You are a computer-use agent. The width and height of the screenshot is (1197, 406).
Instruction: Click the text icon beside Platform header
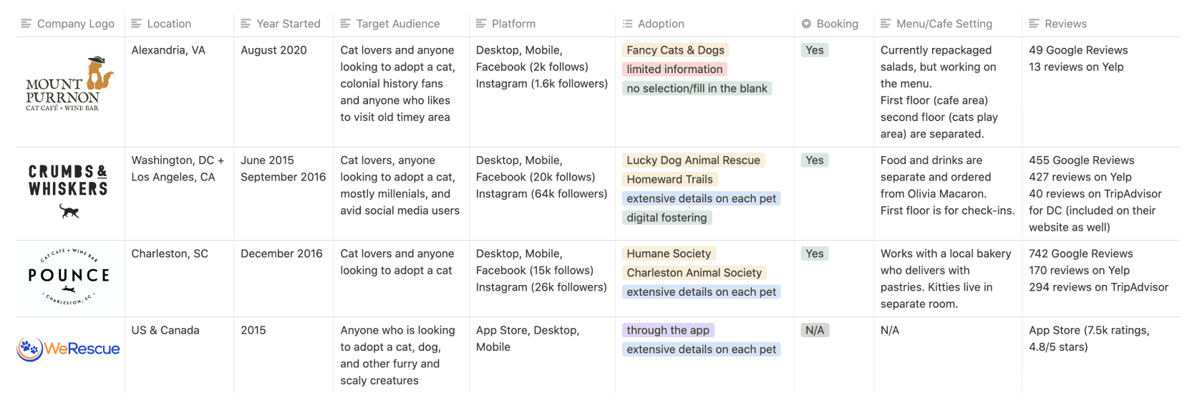481,24
